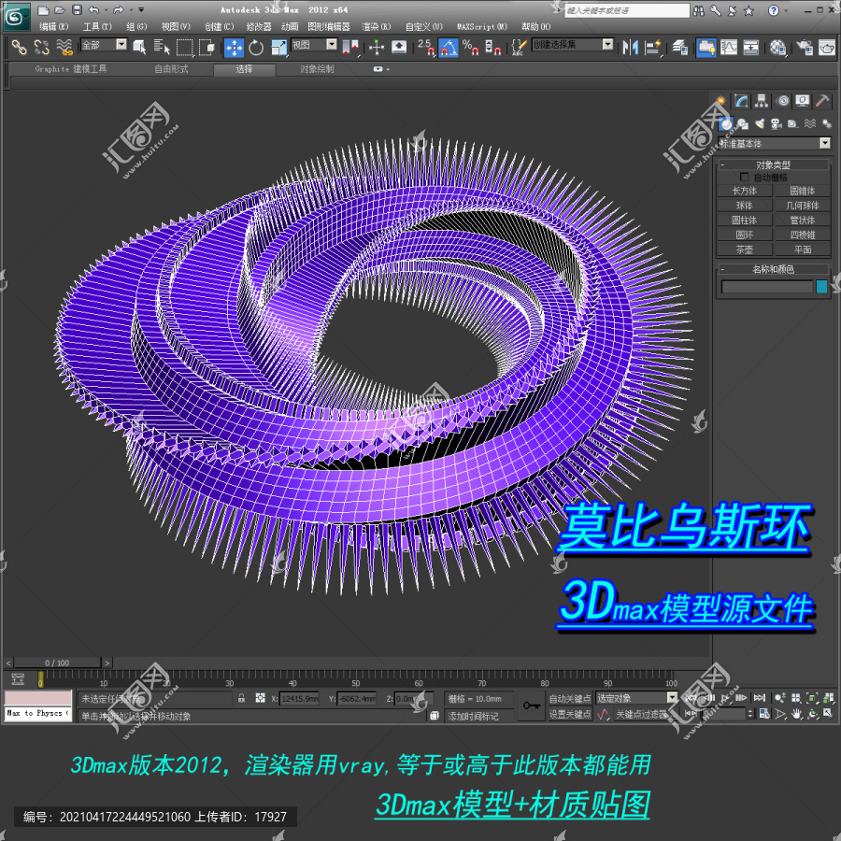Open the Material Editor sphere icon
Image resolution: width=841 pixels, height=841 pixels.
777,48
